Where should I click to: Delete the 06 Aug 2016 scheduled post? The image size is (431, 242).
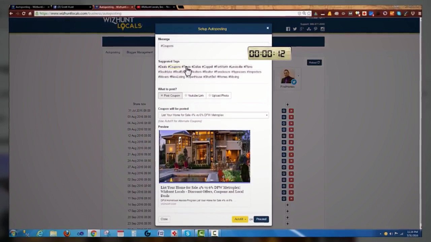(291, 123)
